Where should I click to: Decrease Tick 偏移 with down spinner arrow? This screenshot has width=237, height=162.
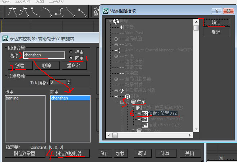(x=69, y=84)
